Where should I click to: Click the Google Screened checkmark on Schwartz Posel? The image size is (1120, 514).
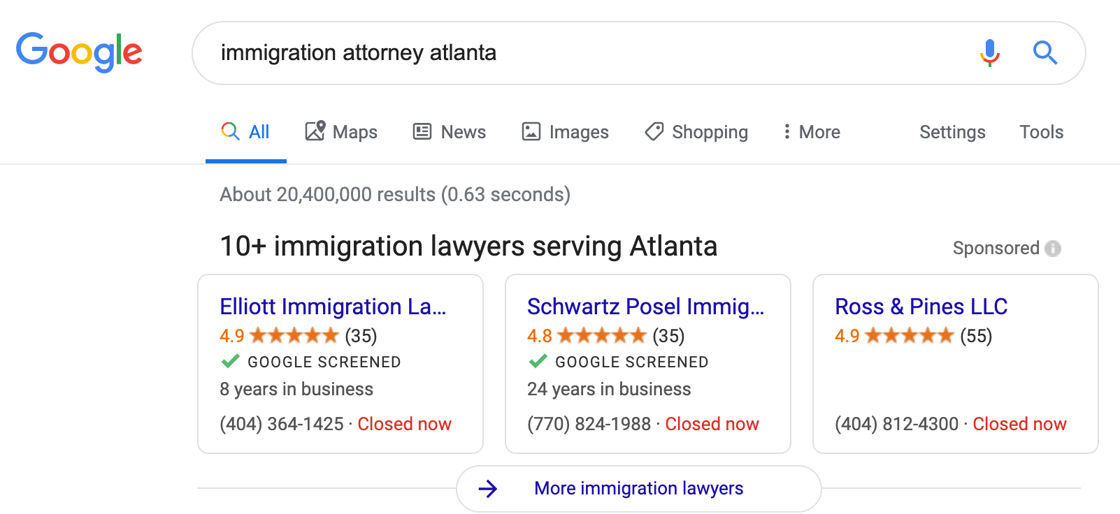click(x=537, y=362)
